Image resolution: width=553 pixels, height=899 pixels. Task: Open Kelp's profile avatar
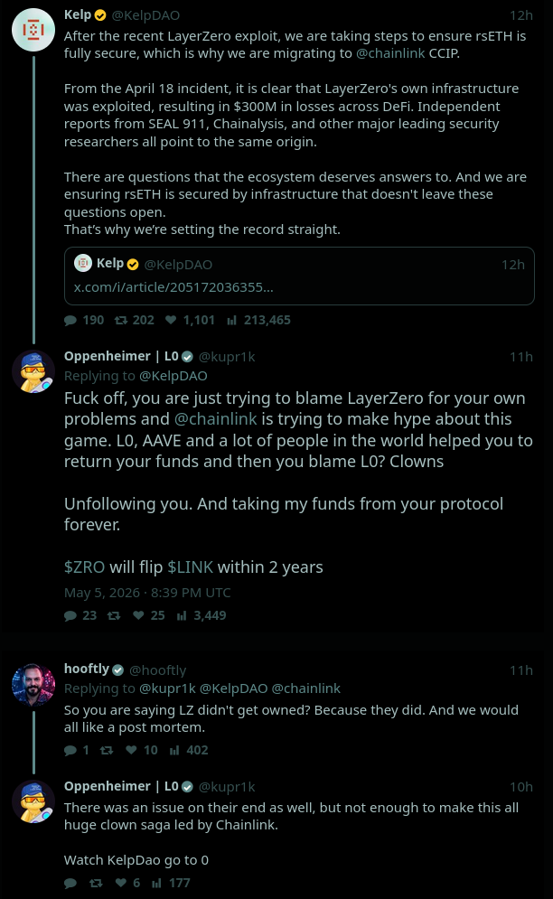[33, 29]
